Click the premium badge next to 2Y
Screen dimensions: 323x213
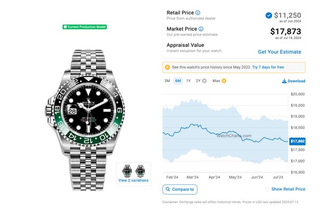pos(204,81)
